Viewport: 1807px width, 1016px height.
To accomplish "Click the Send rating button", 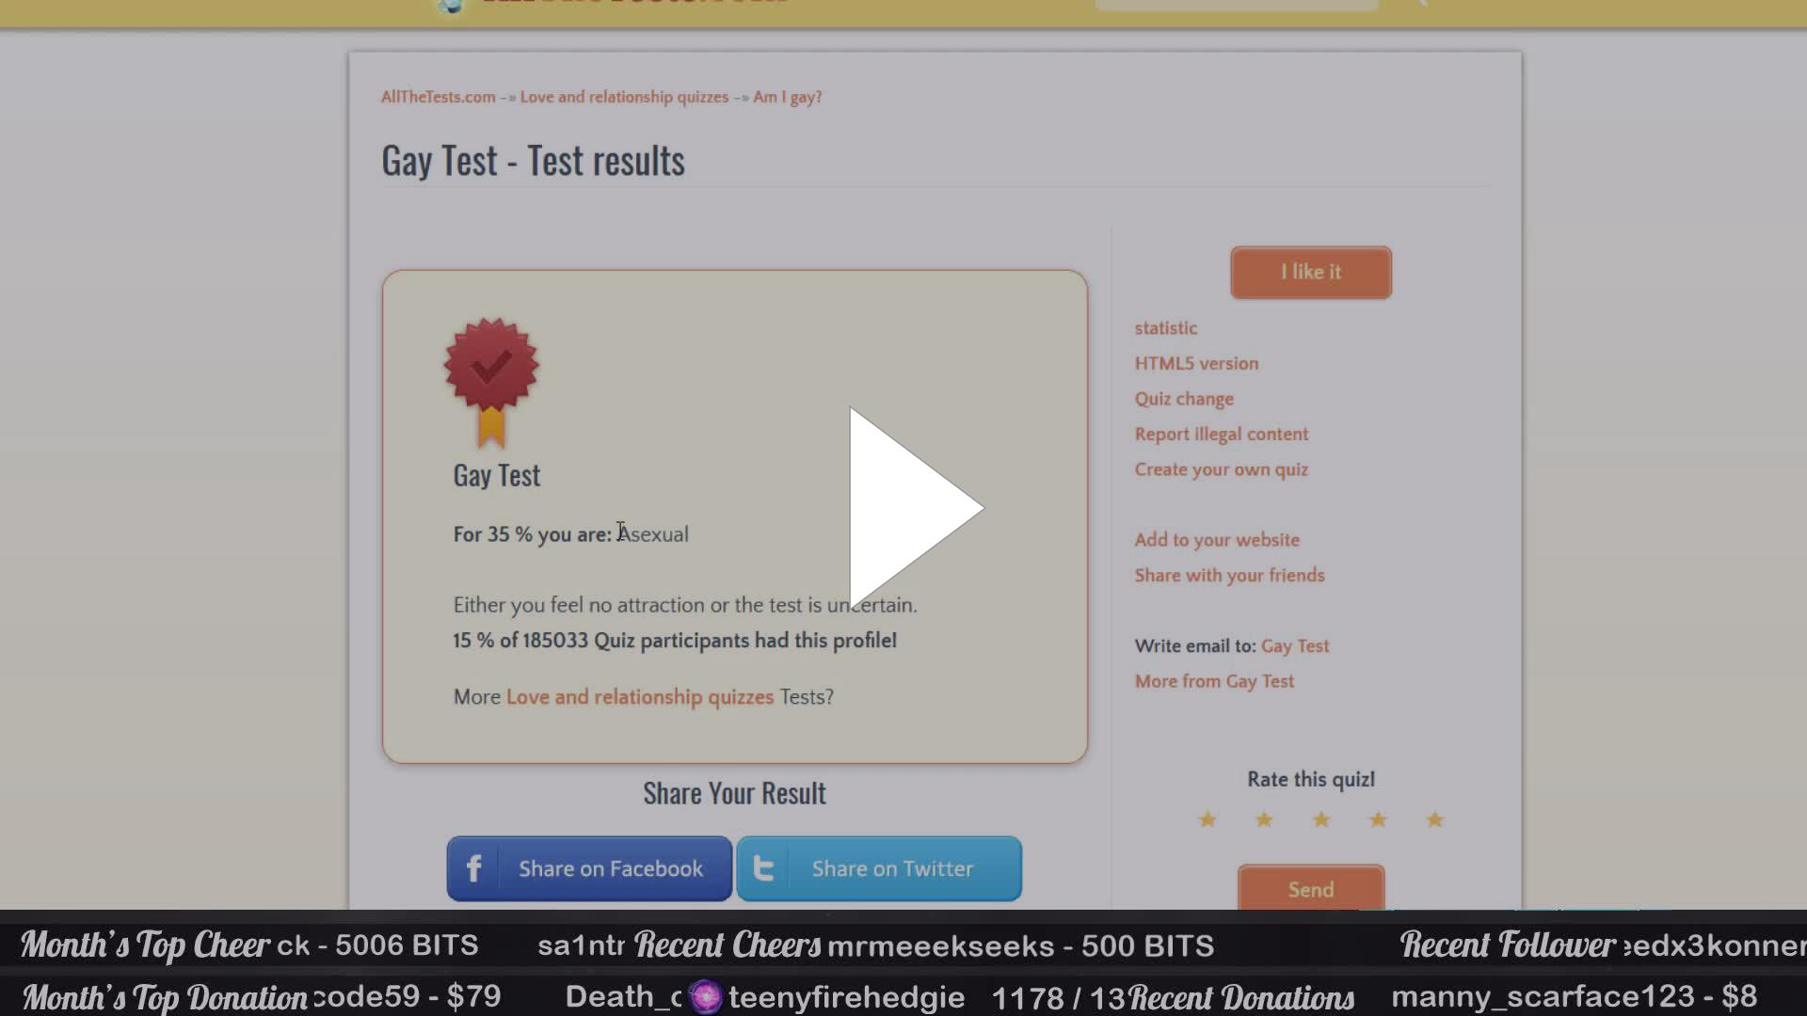I will (1312, 889).
